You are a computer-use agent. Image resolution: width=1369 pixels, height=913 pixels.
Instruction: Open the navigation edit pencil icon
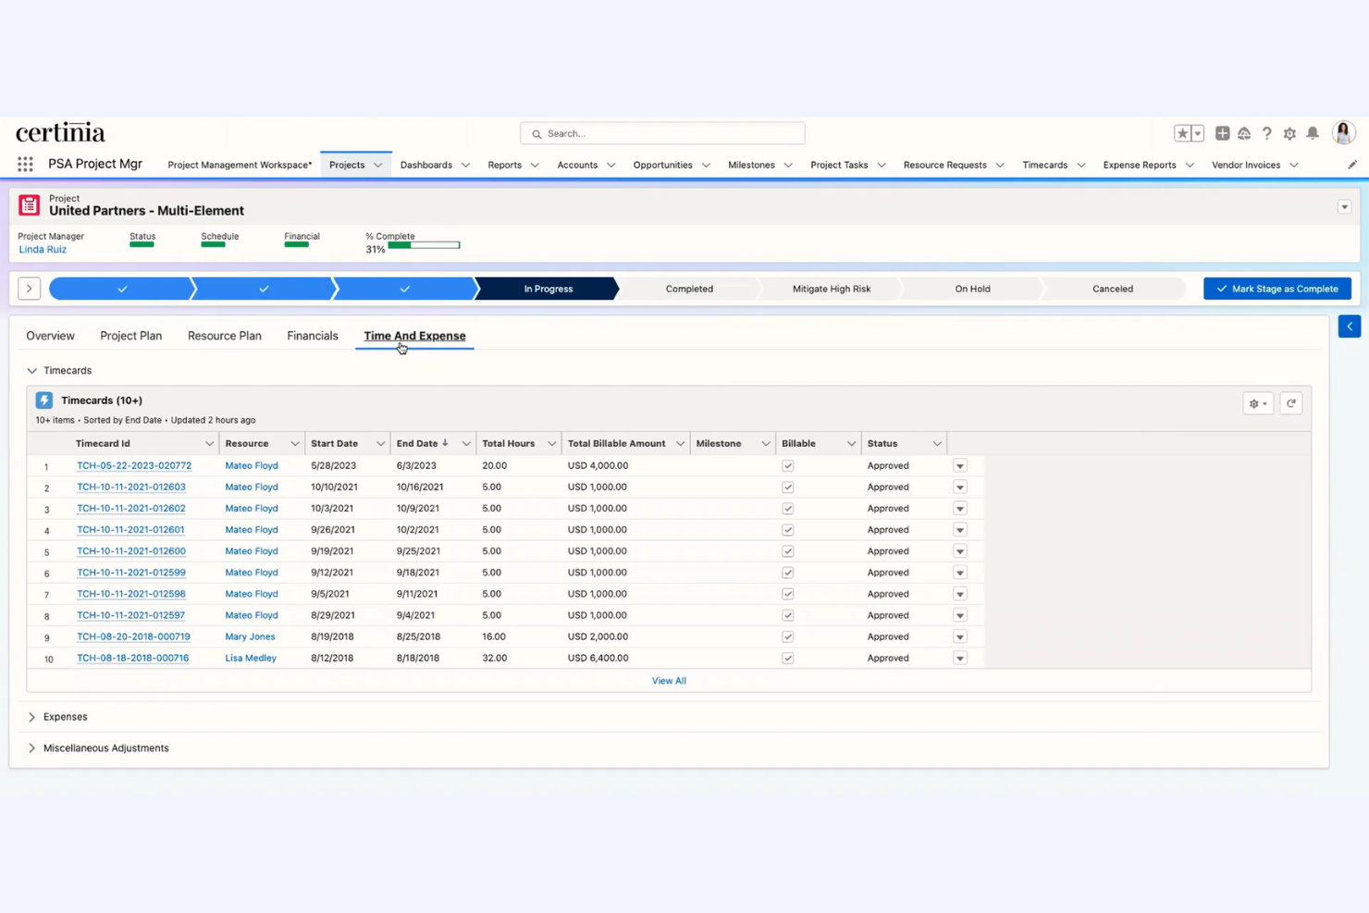point(1351,164)
